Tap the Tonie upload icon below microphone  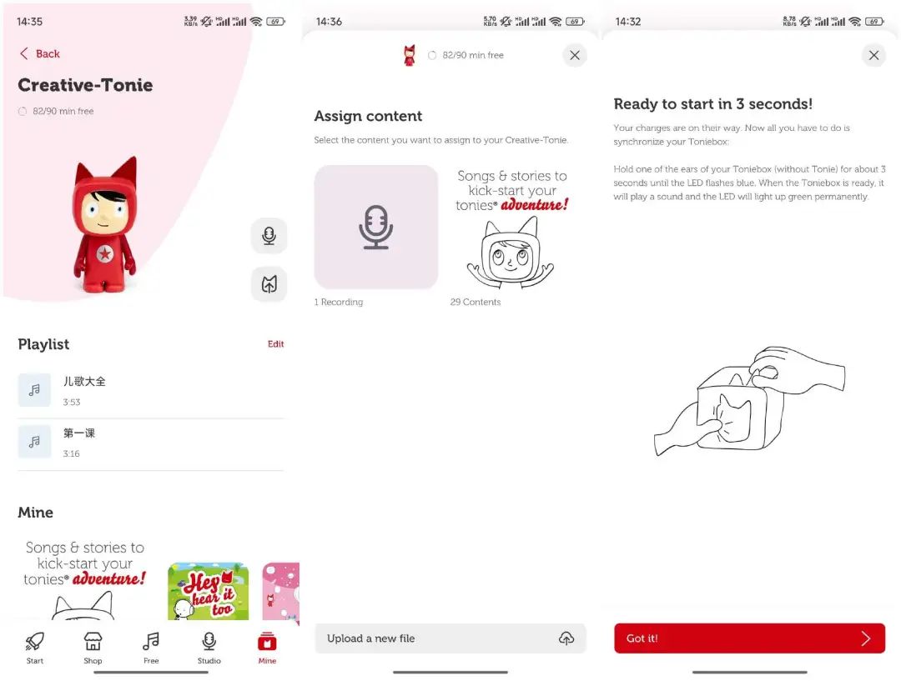[x=269, y=283]
